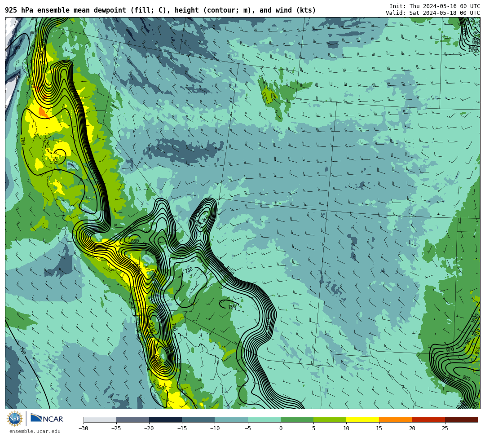Click the 5 colorbar tick label
The width and height of the screenshot is (485, 437).
[313, 428]
